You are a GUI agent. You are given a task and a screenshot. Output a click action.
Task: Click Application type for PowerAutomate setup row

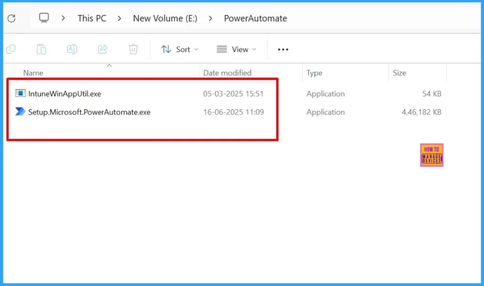click(x=325, y=112)
